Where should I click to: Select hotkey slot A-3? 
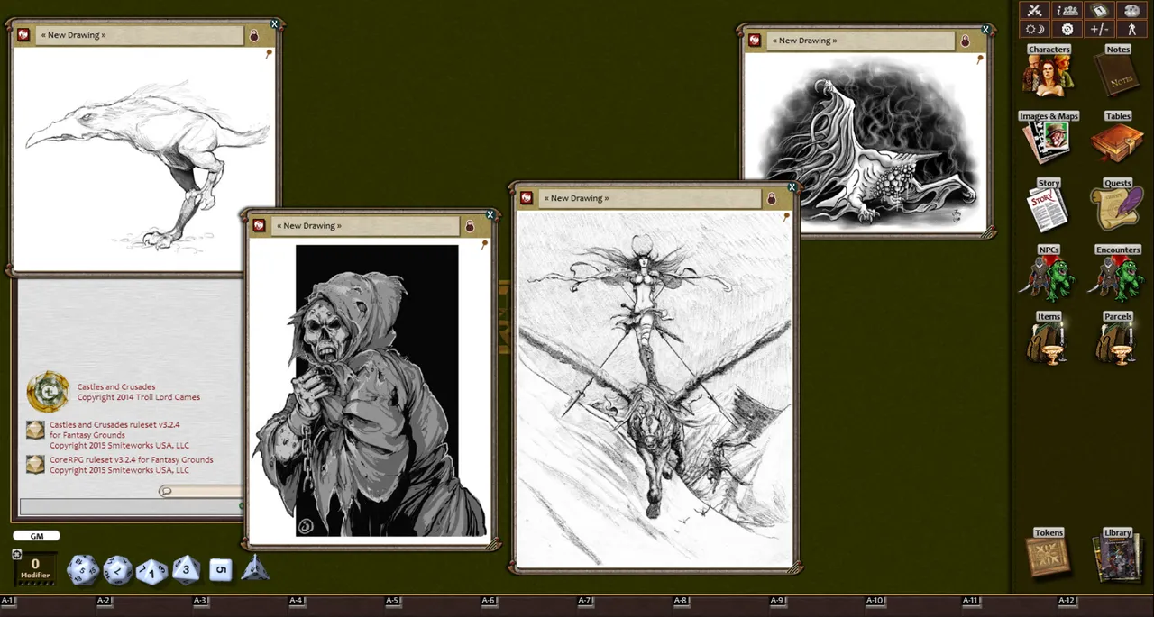(200, 601)
